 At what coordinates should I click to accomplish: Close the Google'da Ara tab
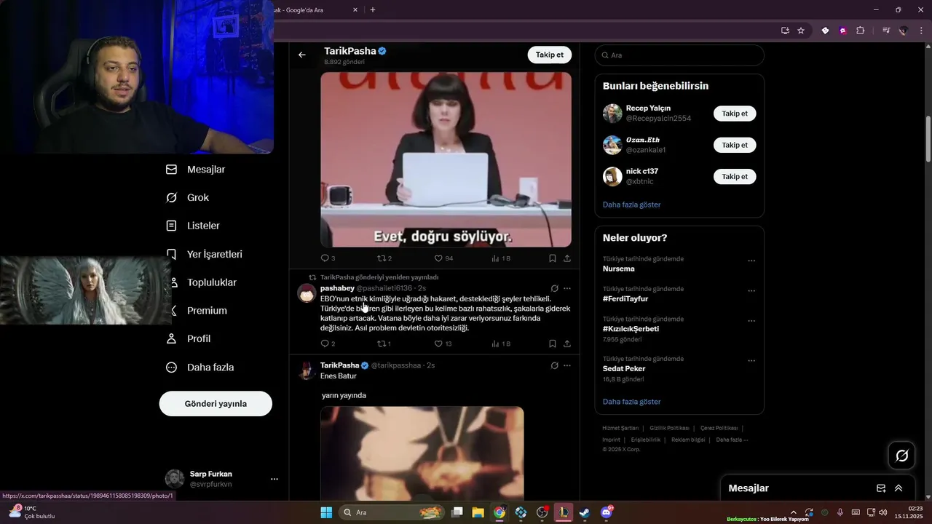click(x=355, y=9)
